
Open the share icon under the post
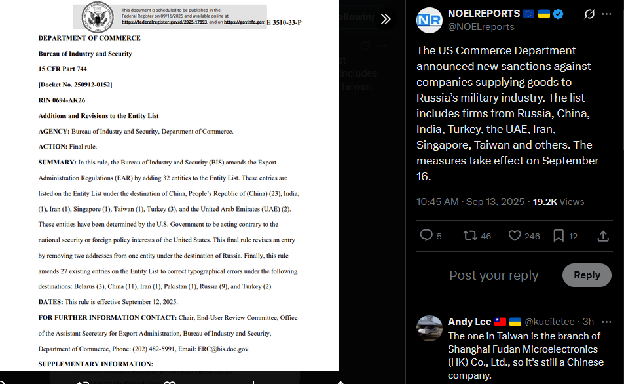pos(603,236)
